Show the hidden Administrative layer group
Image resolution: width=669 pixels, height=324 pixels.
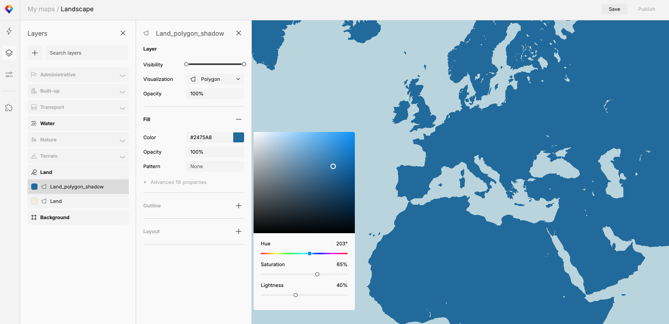[122, 75]
